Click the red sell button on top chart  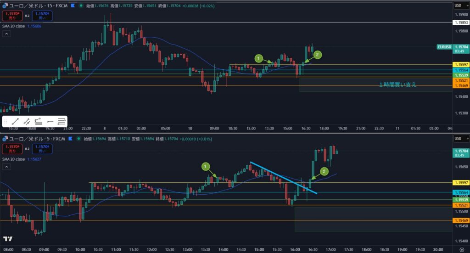10,15
